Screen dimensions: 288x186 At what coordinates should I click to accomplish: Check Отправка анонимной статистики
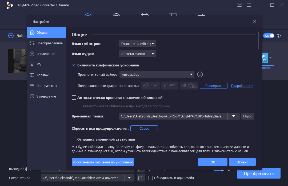point(74,139)
